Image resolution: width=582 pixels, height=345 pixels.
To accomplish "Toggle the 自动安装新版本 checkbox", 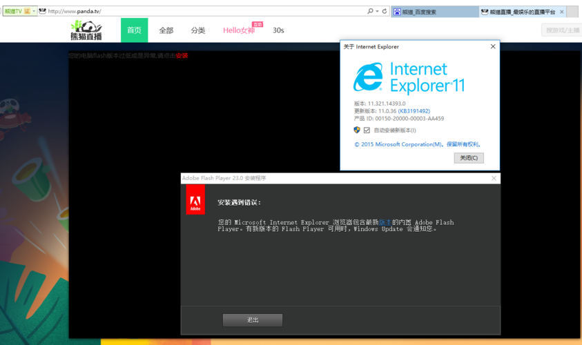I will (367, 130).
